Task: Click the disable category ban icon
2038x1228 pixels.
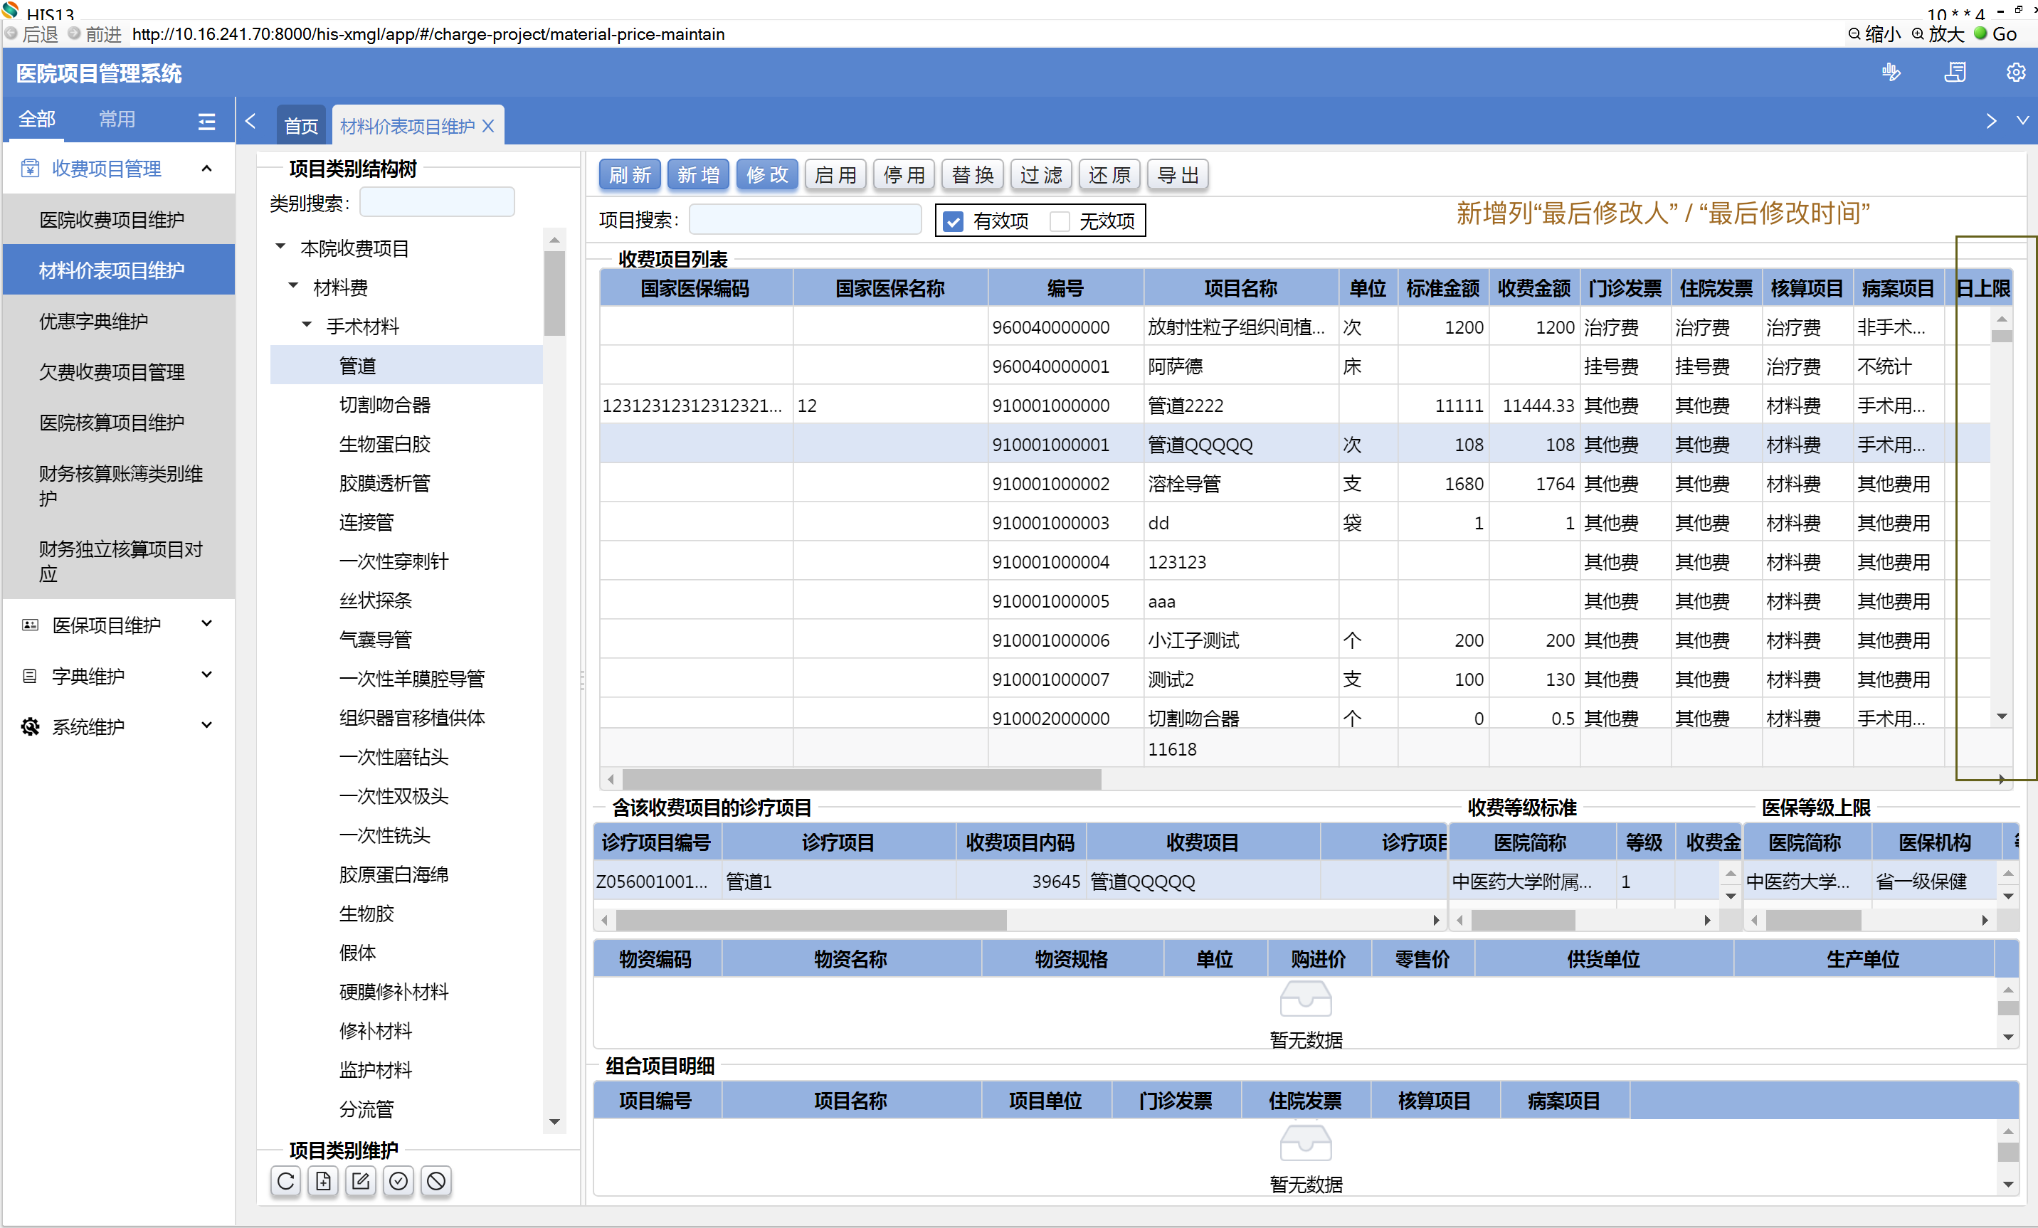Action: (x=436, y=1181)
